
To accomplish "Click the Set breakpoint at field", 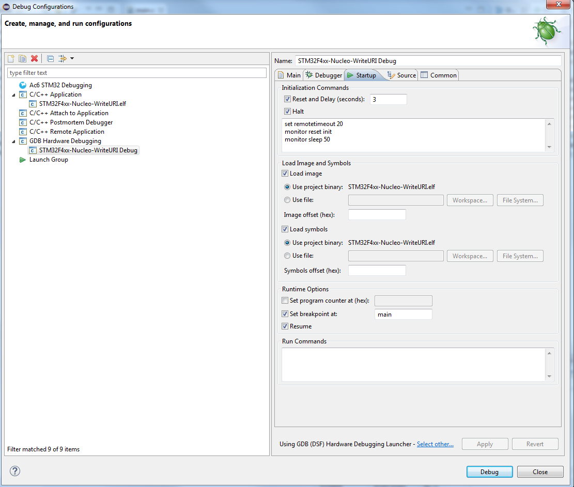I will 403,314.
